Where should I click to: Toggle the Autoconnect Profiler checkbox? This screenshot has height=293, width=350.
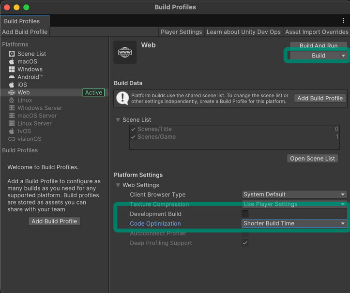coord(245,234)
